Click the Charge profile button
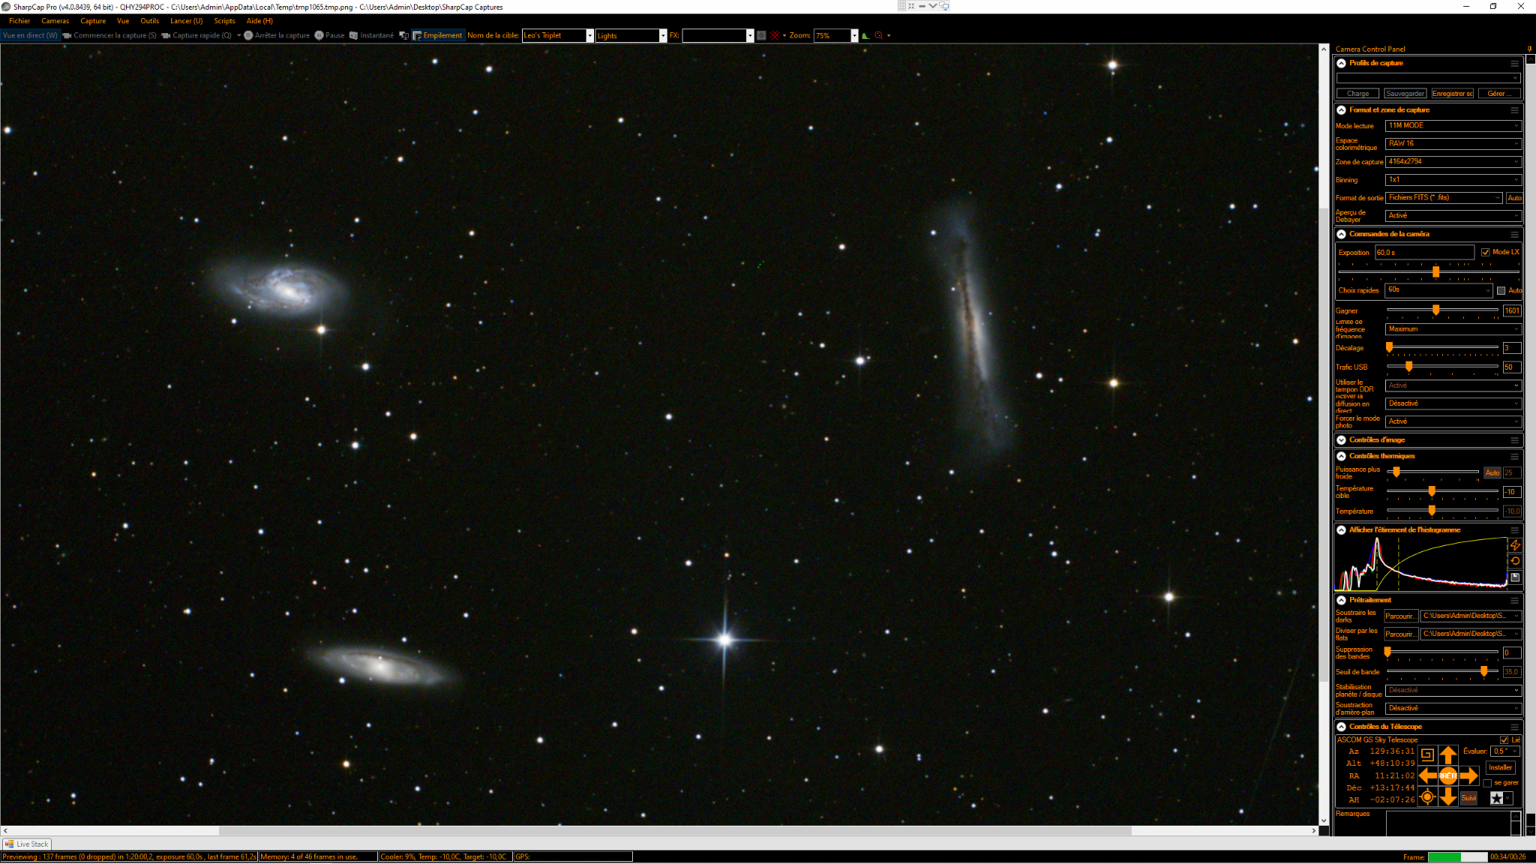The height and width of the screenshot is (864, 1536). [1357, 94]
